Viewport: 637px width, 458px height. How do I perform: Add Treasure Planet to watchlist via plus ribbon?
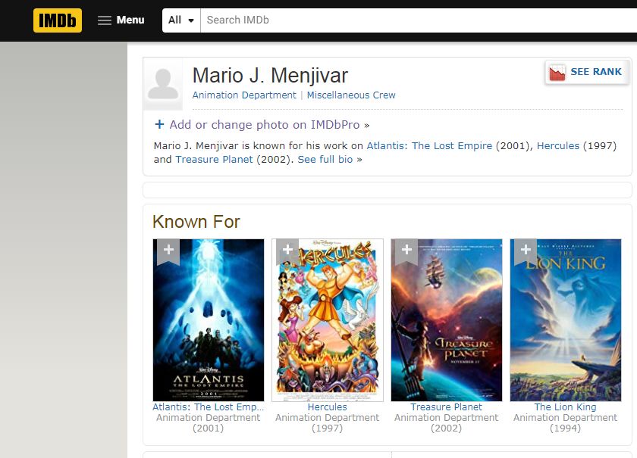click(x=406, y=251)
